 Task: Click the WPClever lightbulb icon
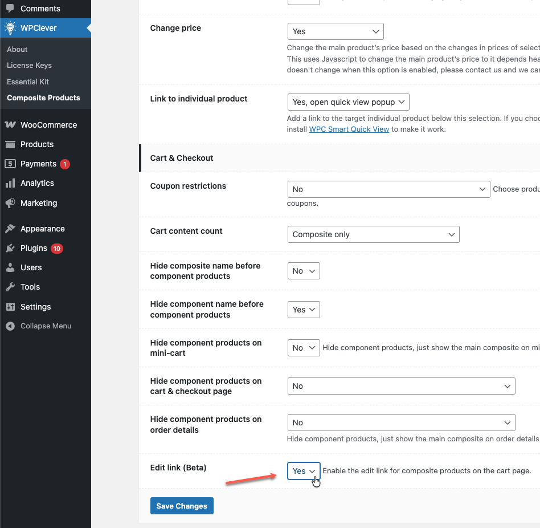10,28
